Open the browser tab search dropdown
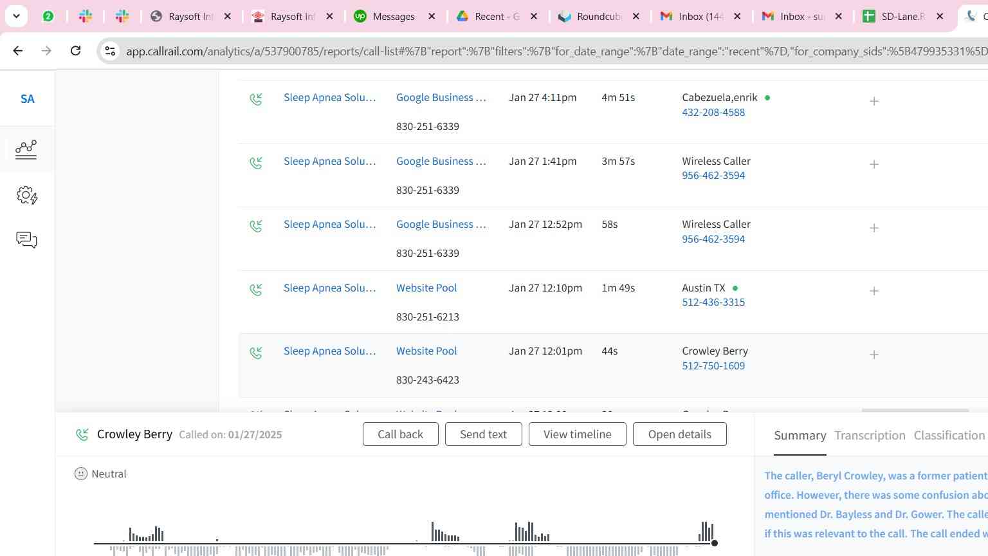The image size is (988, 556). pyautogui.click(x=16, y=16)
